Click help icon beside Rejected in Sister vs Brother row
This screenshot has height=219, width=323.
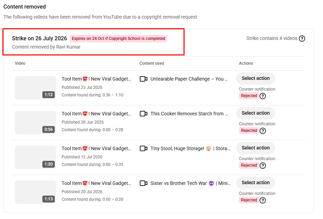pos(263,200)
